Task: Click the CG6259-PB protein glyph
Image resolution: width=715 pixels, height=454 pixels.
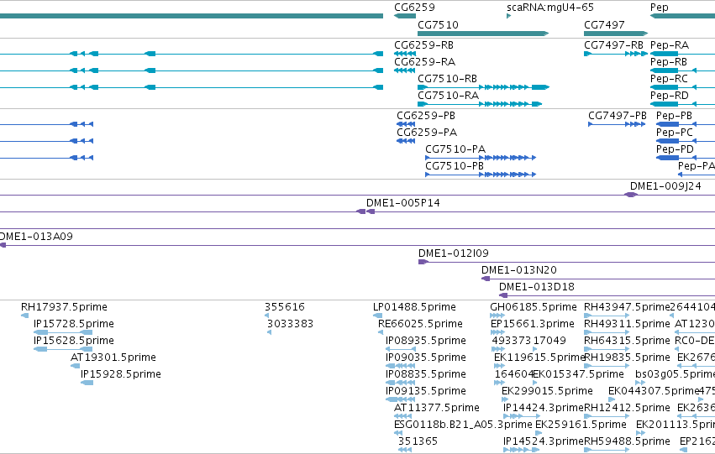Action: [406, 124]
